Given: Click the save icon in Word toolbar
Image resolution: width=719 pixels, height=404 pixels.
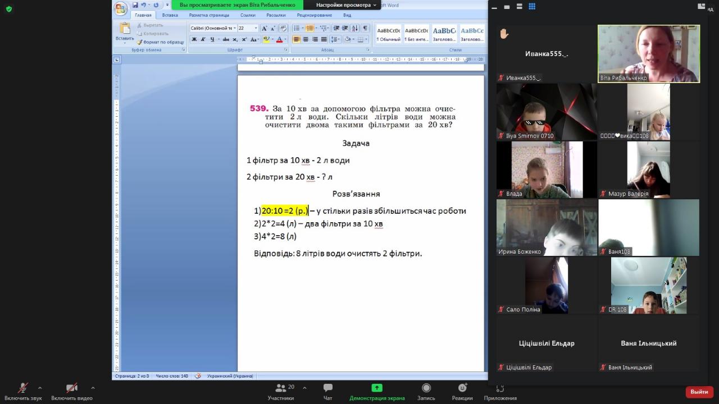Looking at the screenshot, I should [x=135, y=5].
